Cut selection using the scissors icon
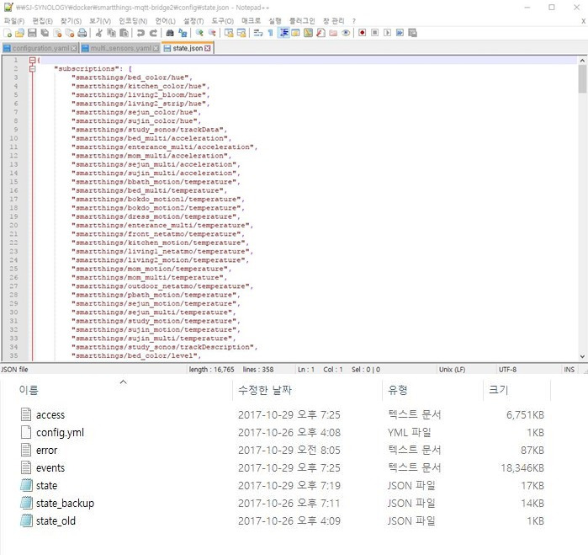This screenshot has width=588, height=555. click(99, 33)
